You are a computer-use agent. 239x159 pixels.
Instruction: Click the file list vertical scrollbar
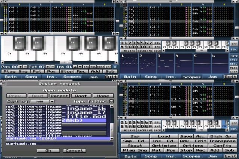coord(111,121)
